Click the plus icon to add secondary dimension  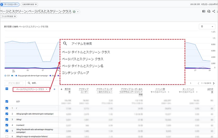(54, 89)
